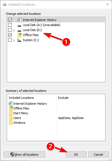This screenshot has width=112, height=161.
Task: Click the shield icon on Show all locations
Action: pyautogui.click(x=12, y=155)
